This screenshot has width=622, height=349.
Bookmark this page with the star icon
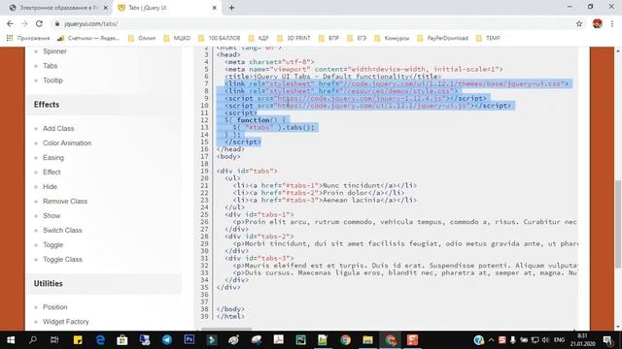pos(579,23)
